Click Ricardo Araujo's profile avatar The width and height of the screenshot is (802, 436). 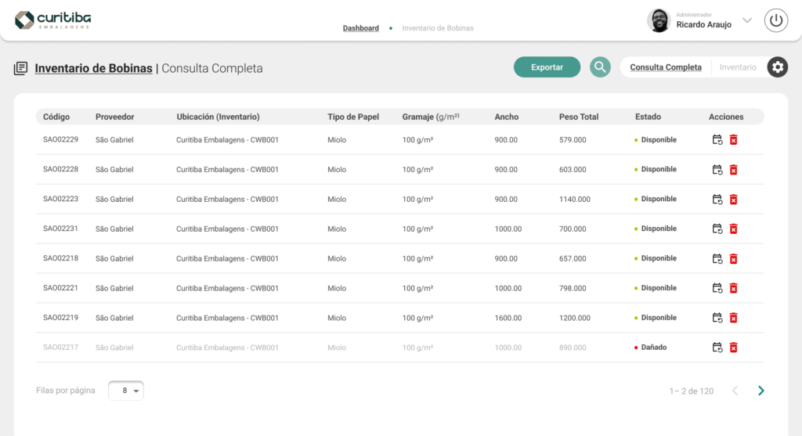tap(659, 20)
